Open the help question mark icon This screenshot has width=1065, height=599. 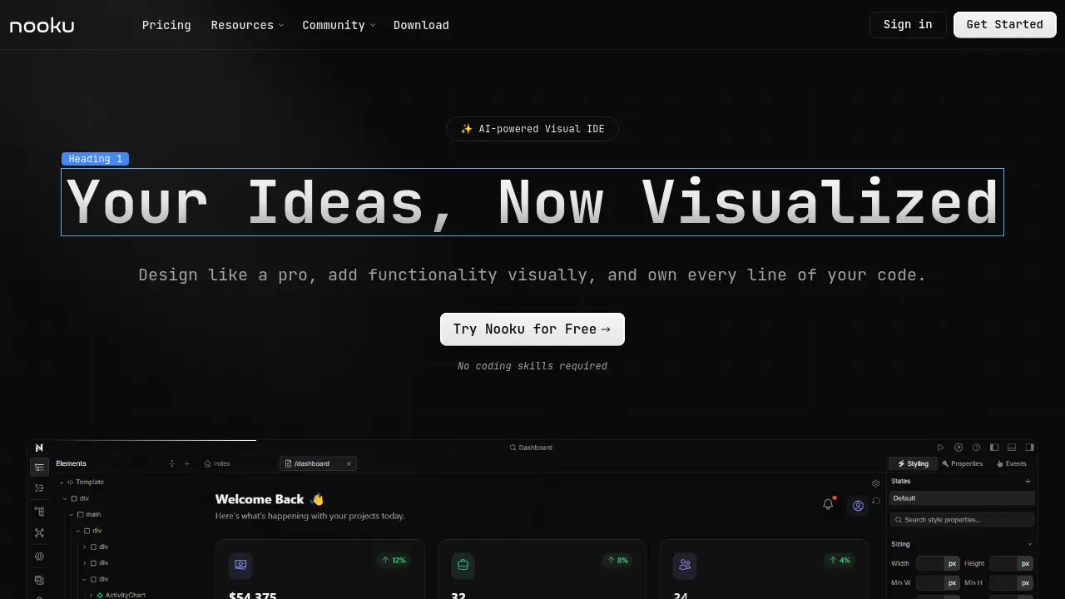(x=977, y=448)
